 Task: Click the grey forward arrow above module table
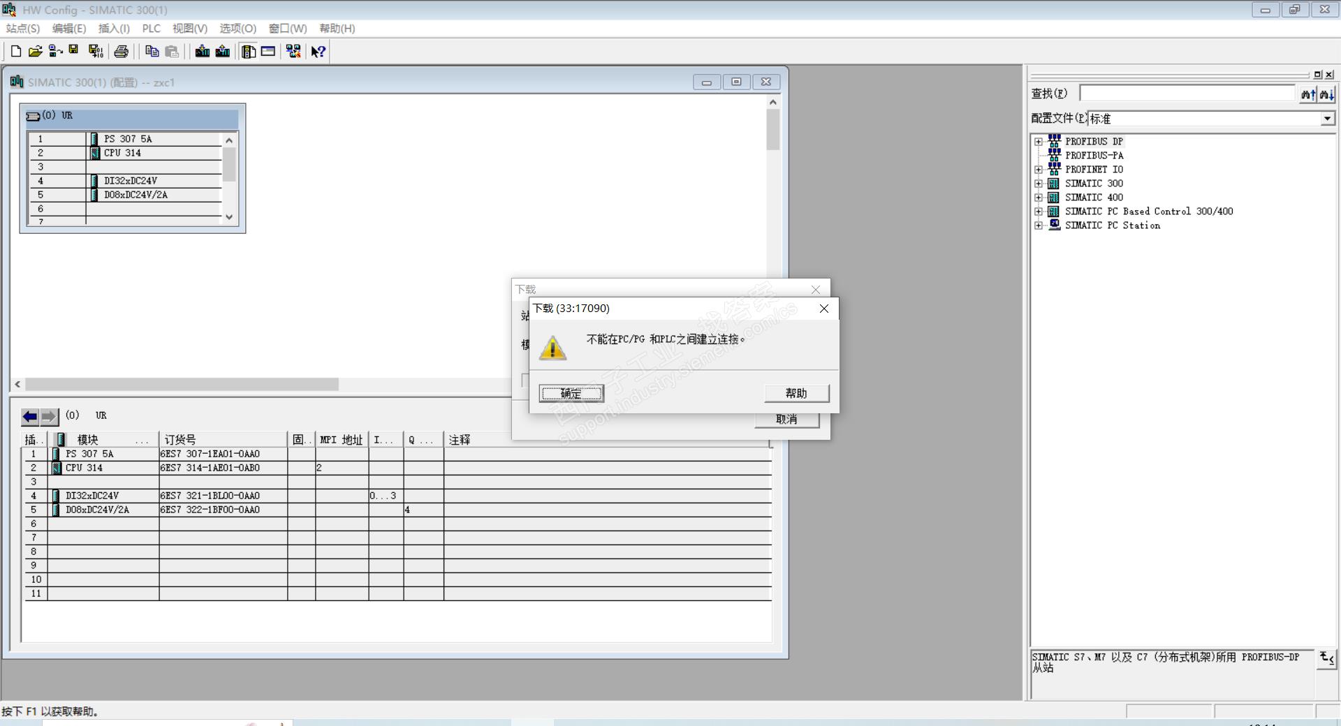[x=49, y=417]
